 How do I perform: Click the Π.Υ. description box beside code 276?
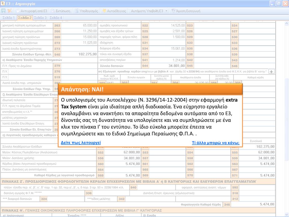[x=30, y=71]
